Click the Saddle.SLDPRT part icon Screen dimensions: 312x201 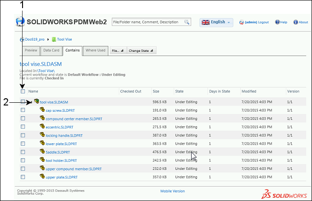tap(42, 151)
